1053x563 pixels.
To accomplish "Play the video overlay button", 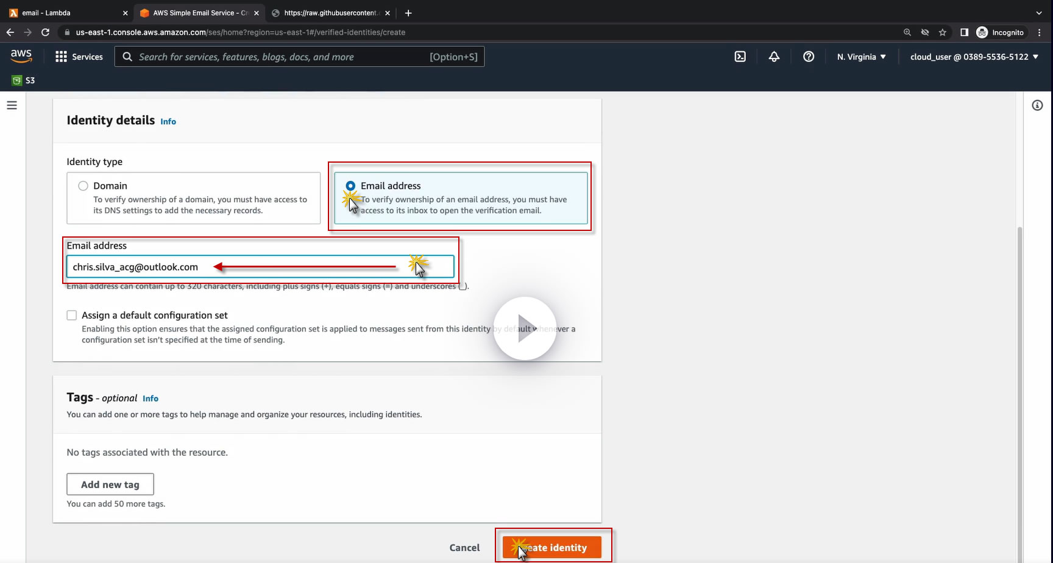I will coord(525,328).
